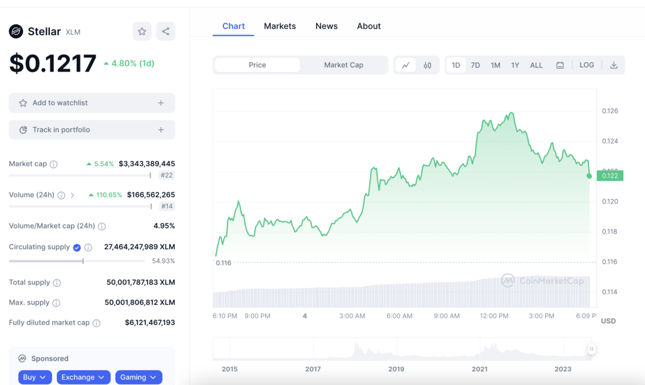The height and width of the screenshot is (385, 645).
Task: Expand Volume (24h) chevron arrow
Action: (72, 195)
